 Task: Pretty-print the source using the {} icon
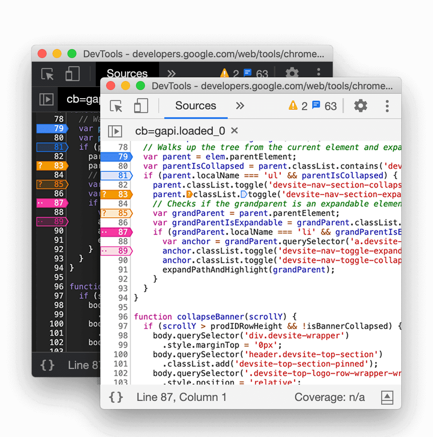click(x=116, y=397)
